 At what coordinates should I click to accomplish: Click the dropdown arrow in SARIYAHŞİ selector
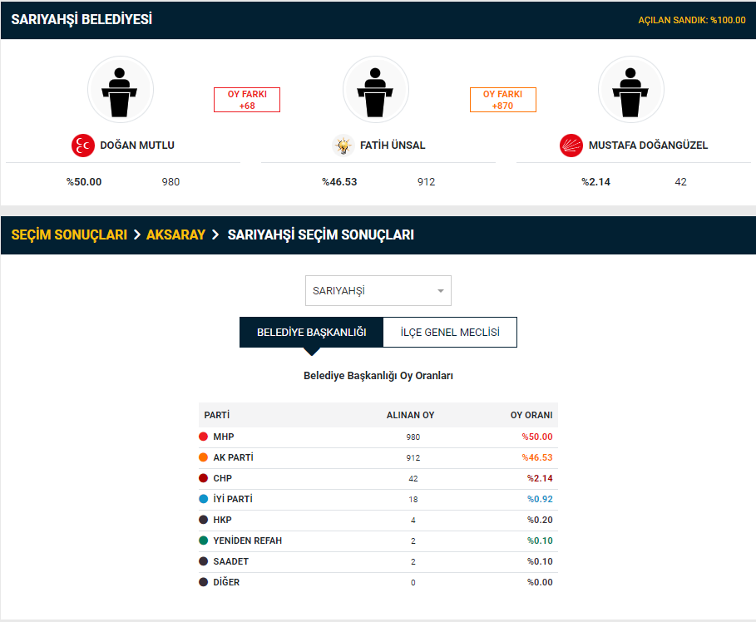point(440,291)
